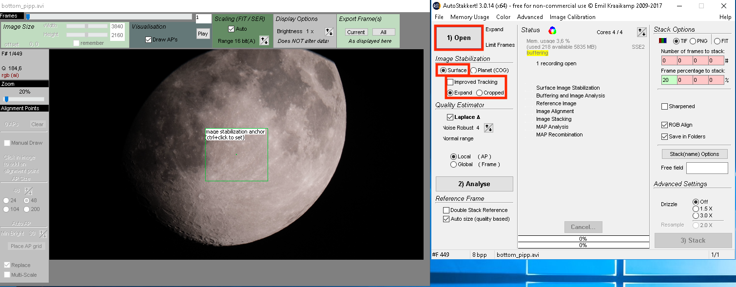The image size is (736, 287).
Task: Click the RGB bars icon in Stack Options
Action: point(663,41)
